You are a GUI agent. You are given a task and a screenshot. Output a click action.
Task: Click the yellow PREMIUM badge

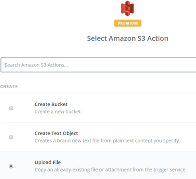pyautogui.click(x=128, y=23)
